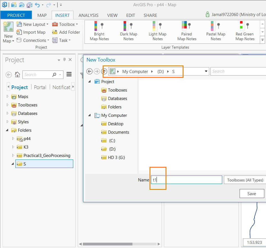Image resolution: width=266 pixels, height=248 pixels.
Task: Open the path history dropdown in New Toolbox dialog
Action: [x=206, y=71]
